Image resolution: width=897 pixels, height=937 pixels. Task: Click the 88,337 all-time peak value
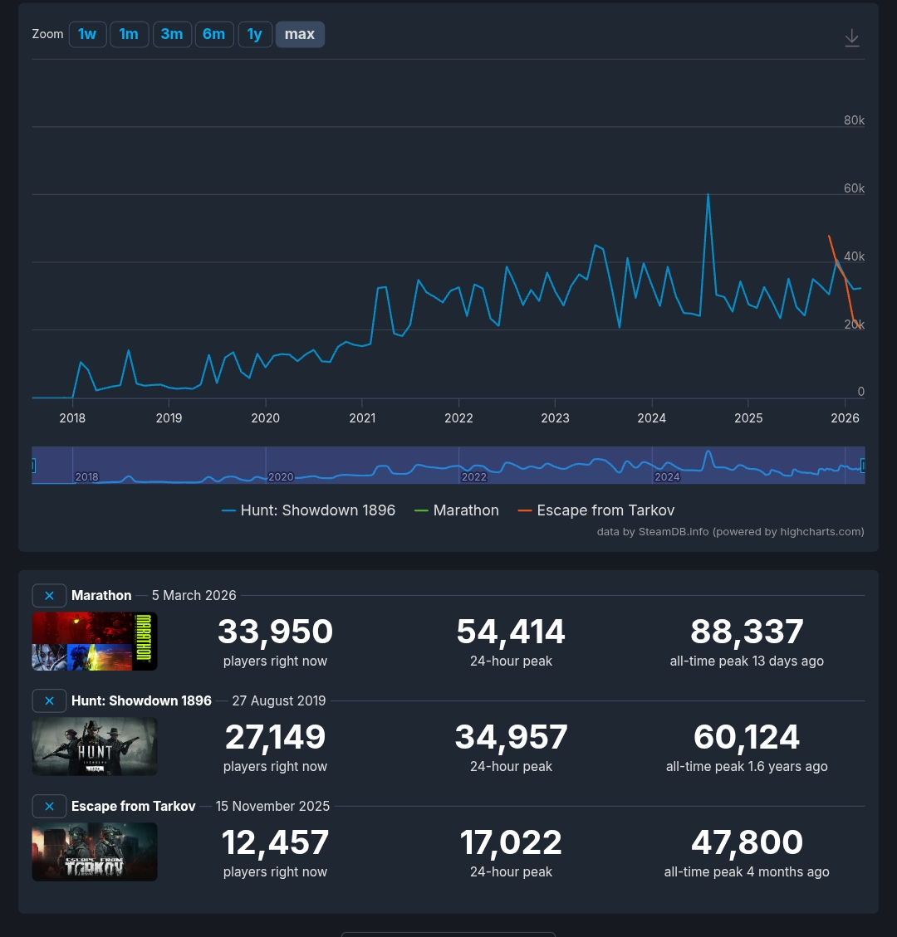pos(747,632)
